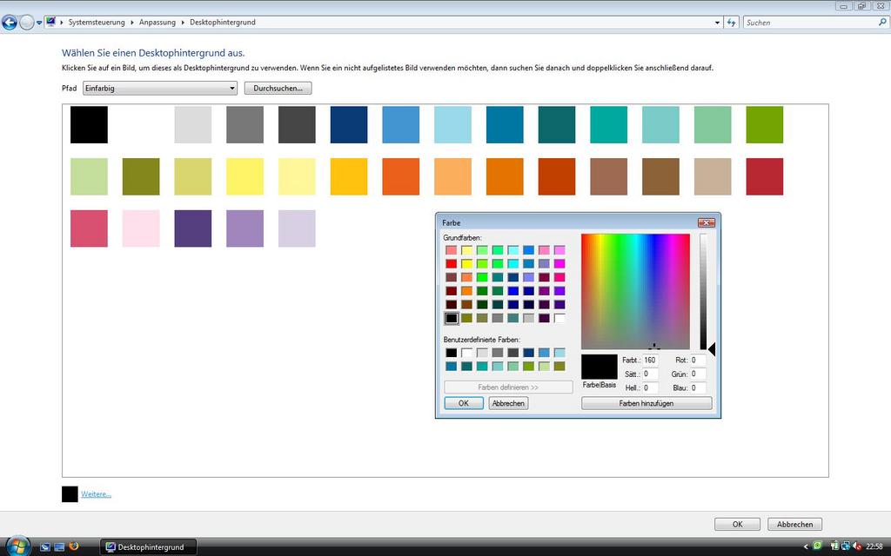Click the computer icon at address bar start
The width and height of the screenshot is (891, 556).
[51, 22]
